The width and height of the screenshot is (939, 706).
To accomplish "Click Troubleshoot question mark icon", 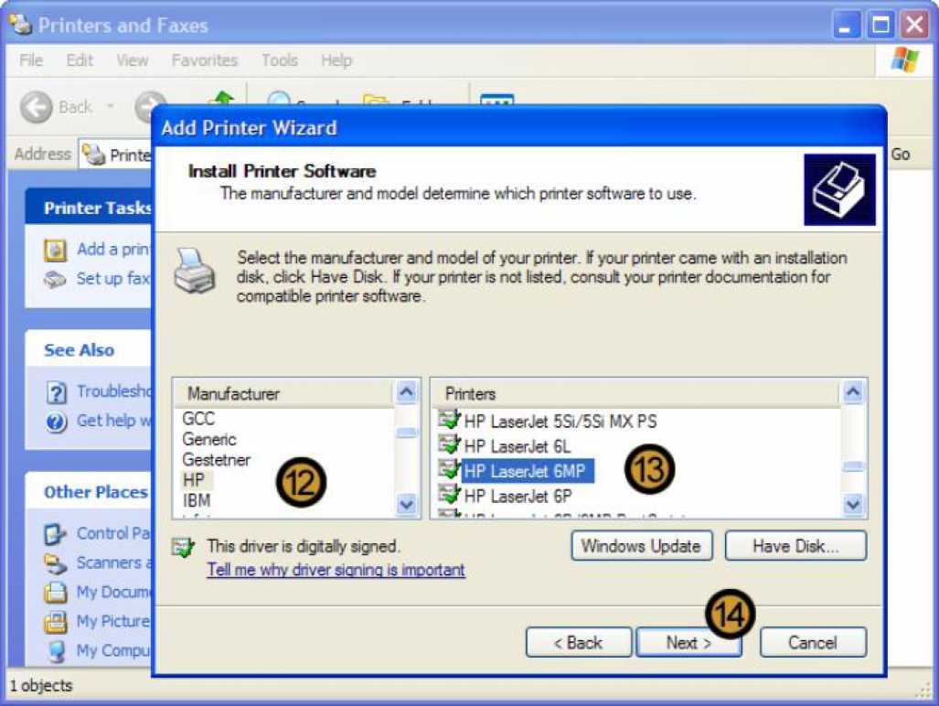I will tap(57, 393).
